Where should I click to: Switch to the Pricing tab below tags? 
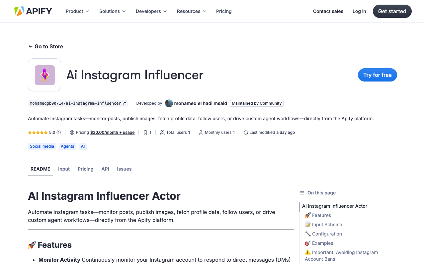(85, 169)
